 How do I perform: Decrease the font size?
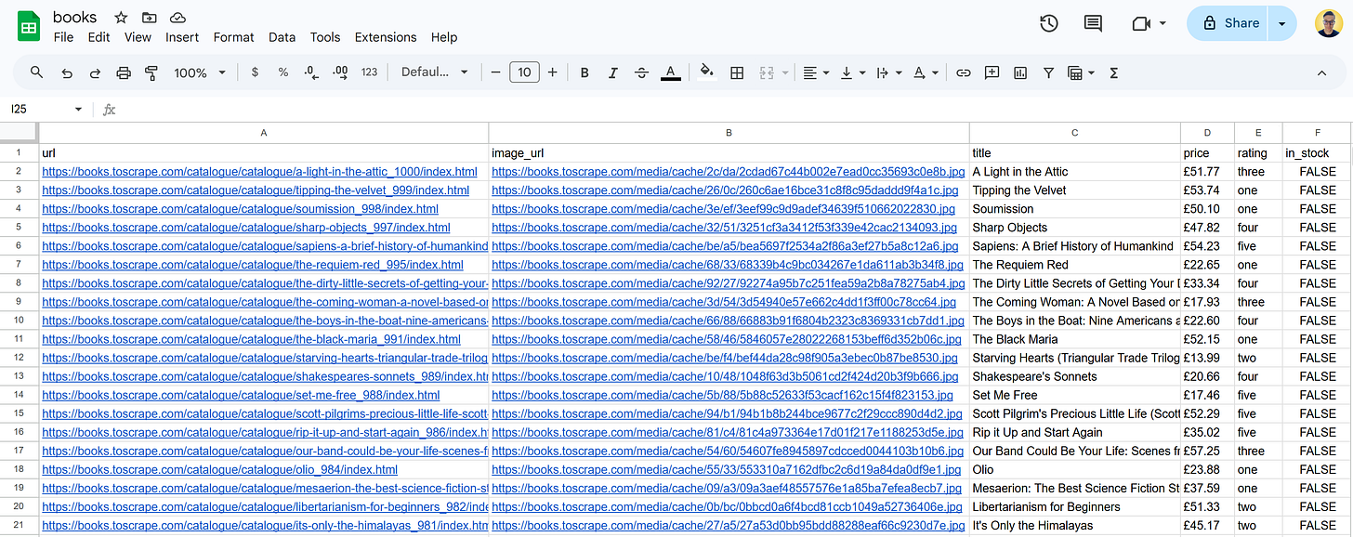(495, 72)
